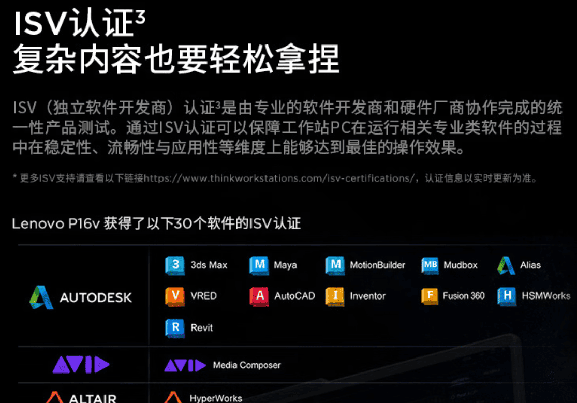The image size is (577, 403).
Task: Click the MotionBuilder label
Action: [378, 265]
